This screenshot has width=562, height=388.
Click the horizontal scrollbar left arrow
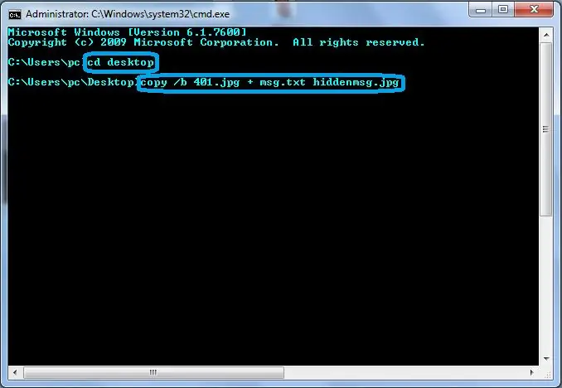point(15,372)
